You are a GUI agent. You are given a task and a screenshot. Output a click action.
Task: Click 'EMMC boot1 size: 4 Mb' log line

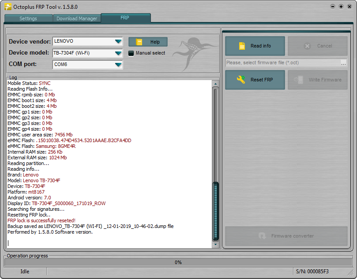pos(32,100)
